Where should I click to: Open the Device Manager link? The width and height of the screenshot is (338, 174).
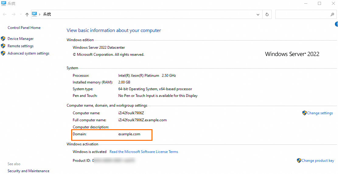coord(21,39)
